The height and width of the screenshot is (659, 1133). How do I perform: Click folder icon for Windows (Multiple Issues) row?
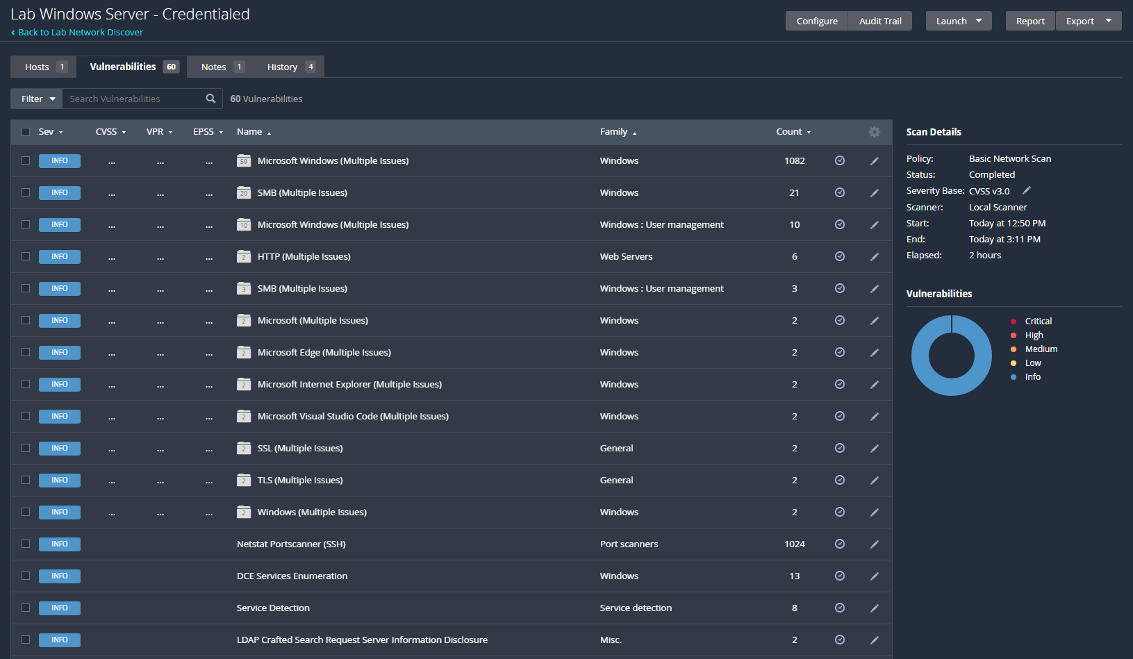pyautogui.click(x=244, y=512)
